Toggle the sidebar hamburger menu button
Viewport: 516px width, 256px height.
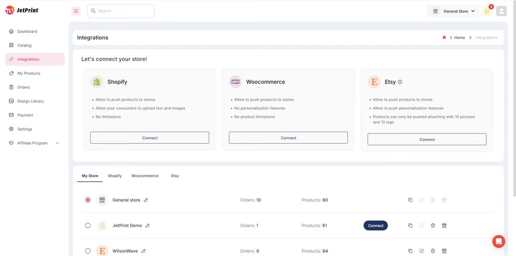76,11
